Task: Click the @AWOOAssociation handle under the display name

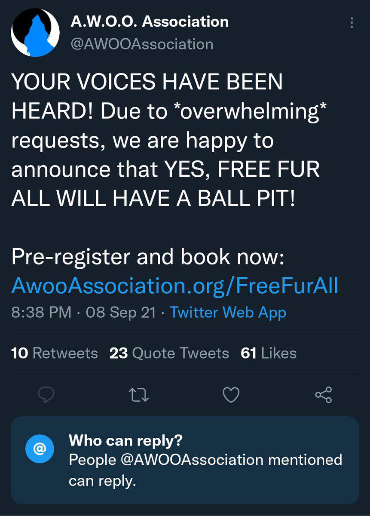Action: [x=142, y=44]
